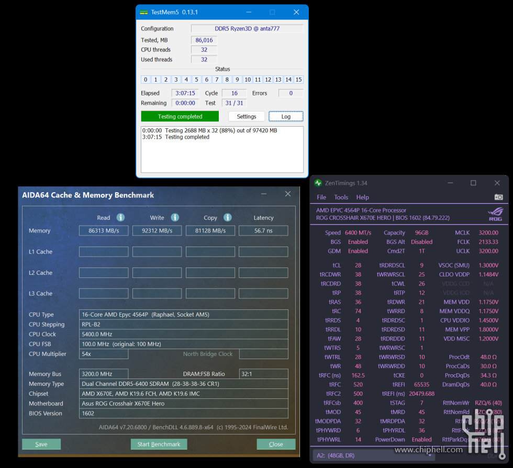Click the Read info icon in AIDA64
The width and height of the screenshot is (513, 468).
tap(121, 217)
